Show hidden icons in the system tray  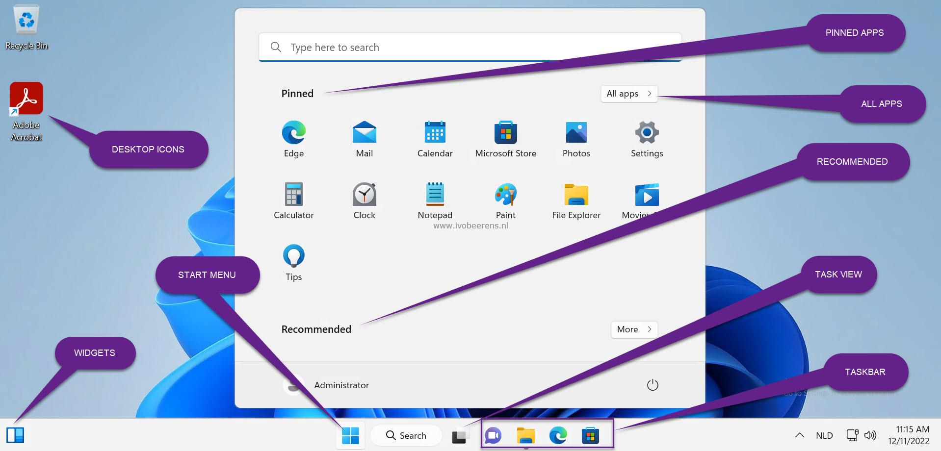[800, 435]
